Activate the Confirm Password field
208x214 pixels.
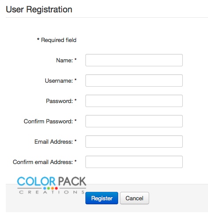pos(134,121)
